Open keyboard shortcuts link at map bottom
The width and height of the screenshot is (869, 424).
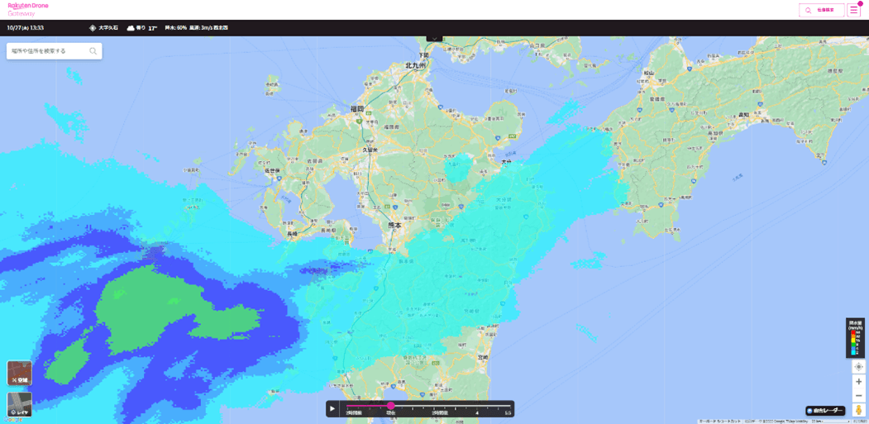point(719,422)
